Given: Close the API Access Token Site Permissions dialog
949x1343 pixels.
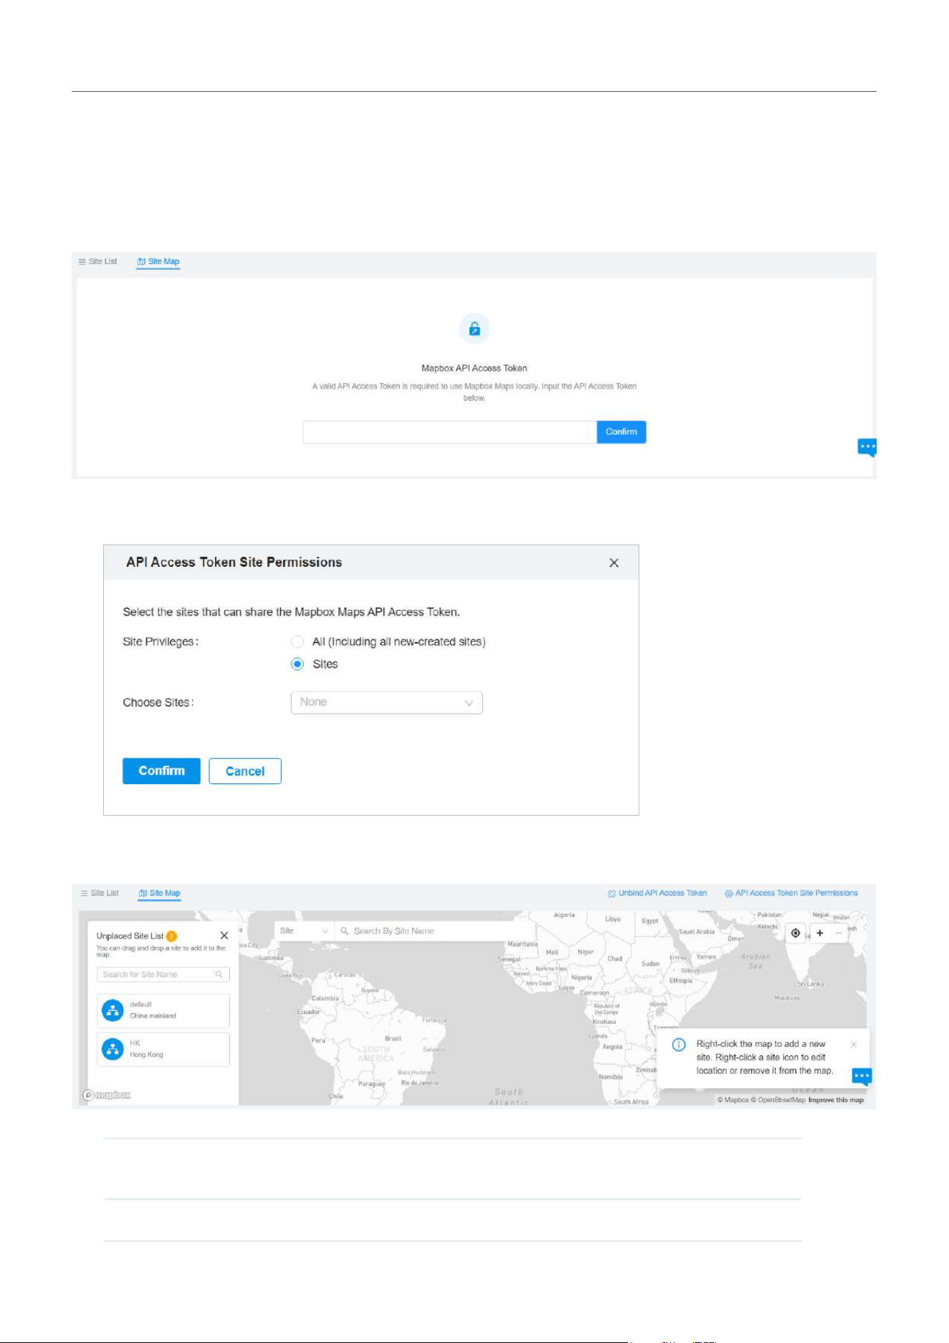Looking at the screenshot, I should coord(614,563).
